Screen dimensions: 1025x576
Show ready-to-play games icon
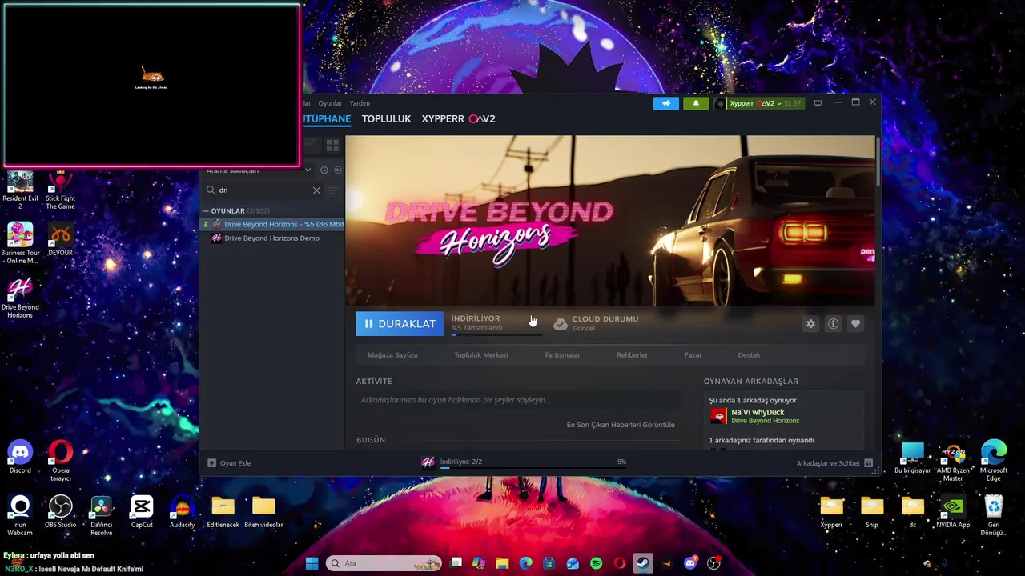pyautogui.click(x=337, y=170)
